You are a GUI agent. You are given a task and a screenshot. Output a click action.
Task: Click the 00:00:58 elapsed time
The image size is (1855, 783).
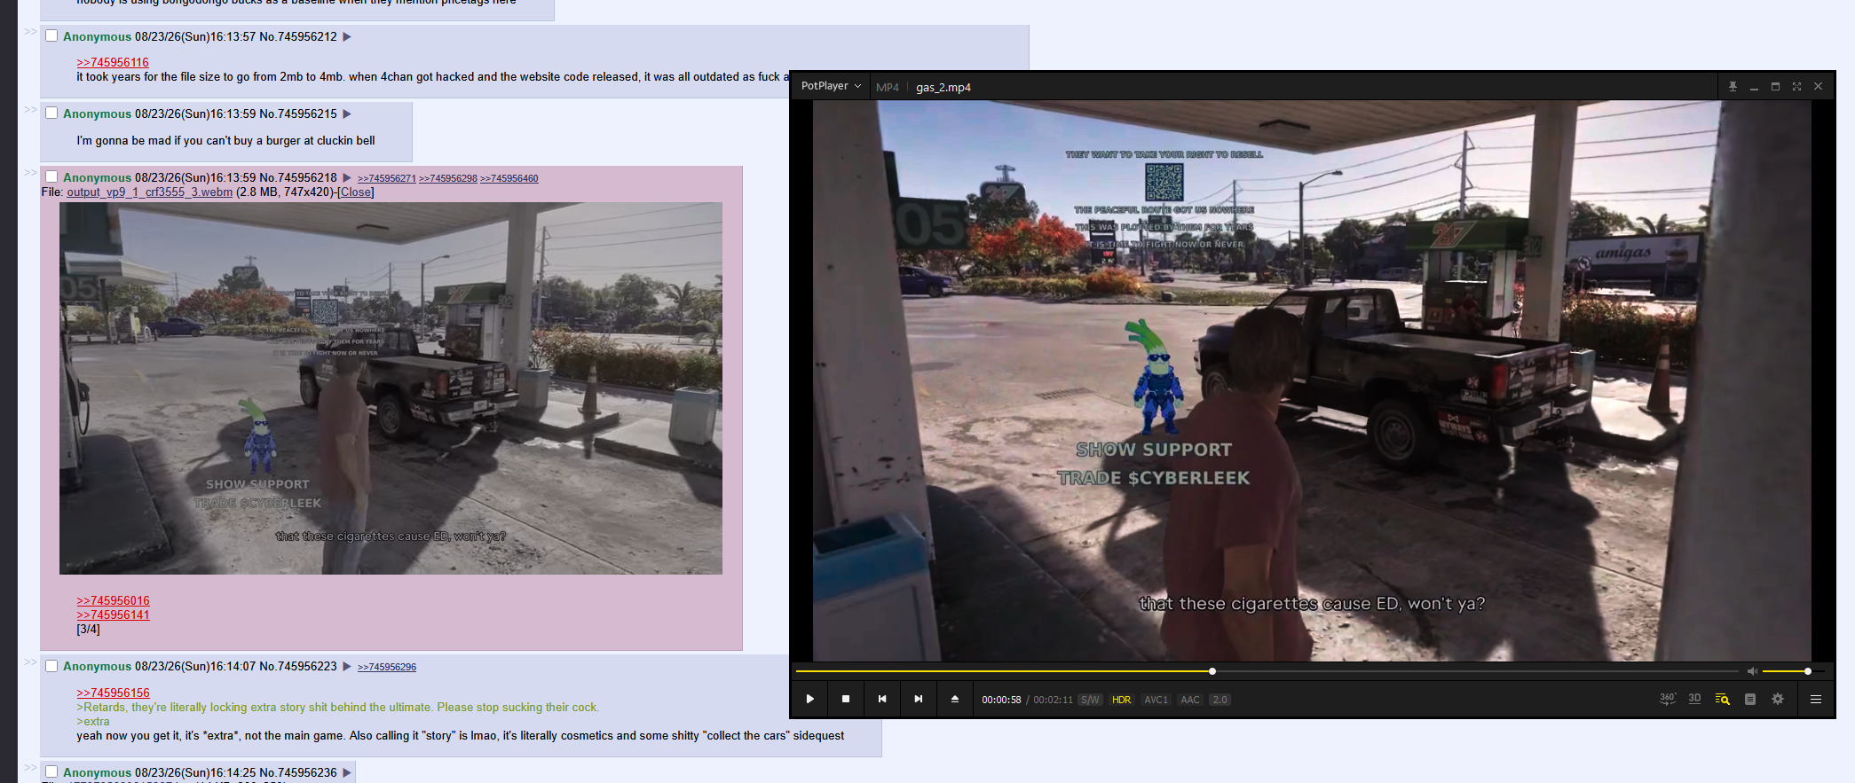coord(1001,700)
